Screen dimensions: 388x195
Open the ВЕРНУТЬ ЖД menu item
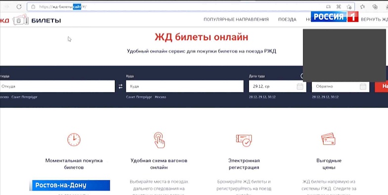[x=374, y=20]
